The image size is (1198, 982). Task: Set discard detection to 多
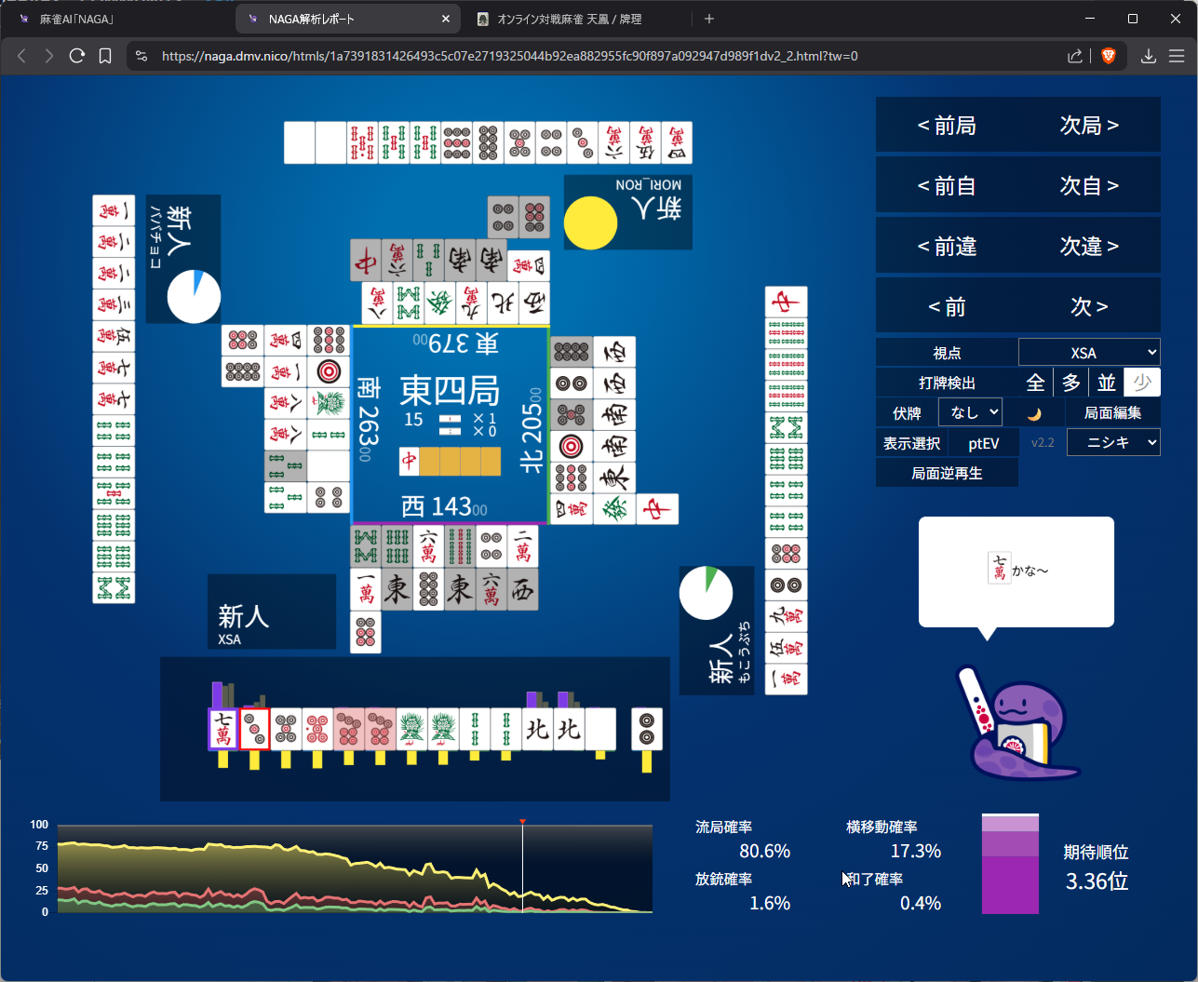coord(1070,383)
